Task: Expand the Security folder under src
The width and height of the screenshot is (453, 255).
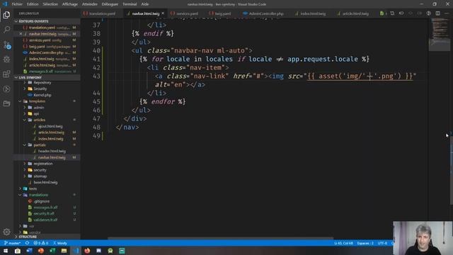Action: click(x=47, y=89)
